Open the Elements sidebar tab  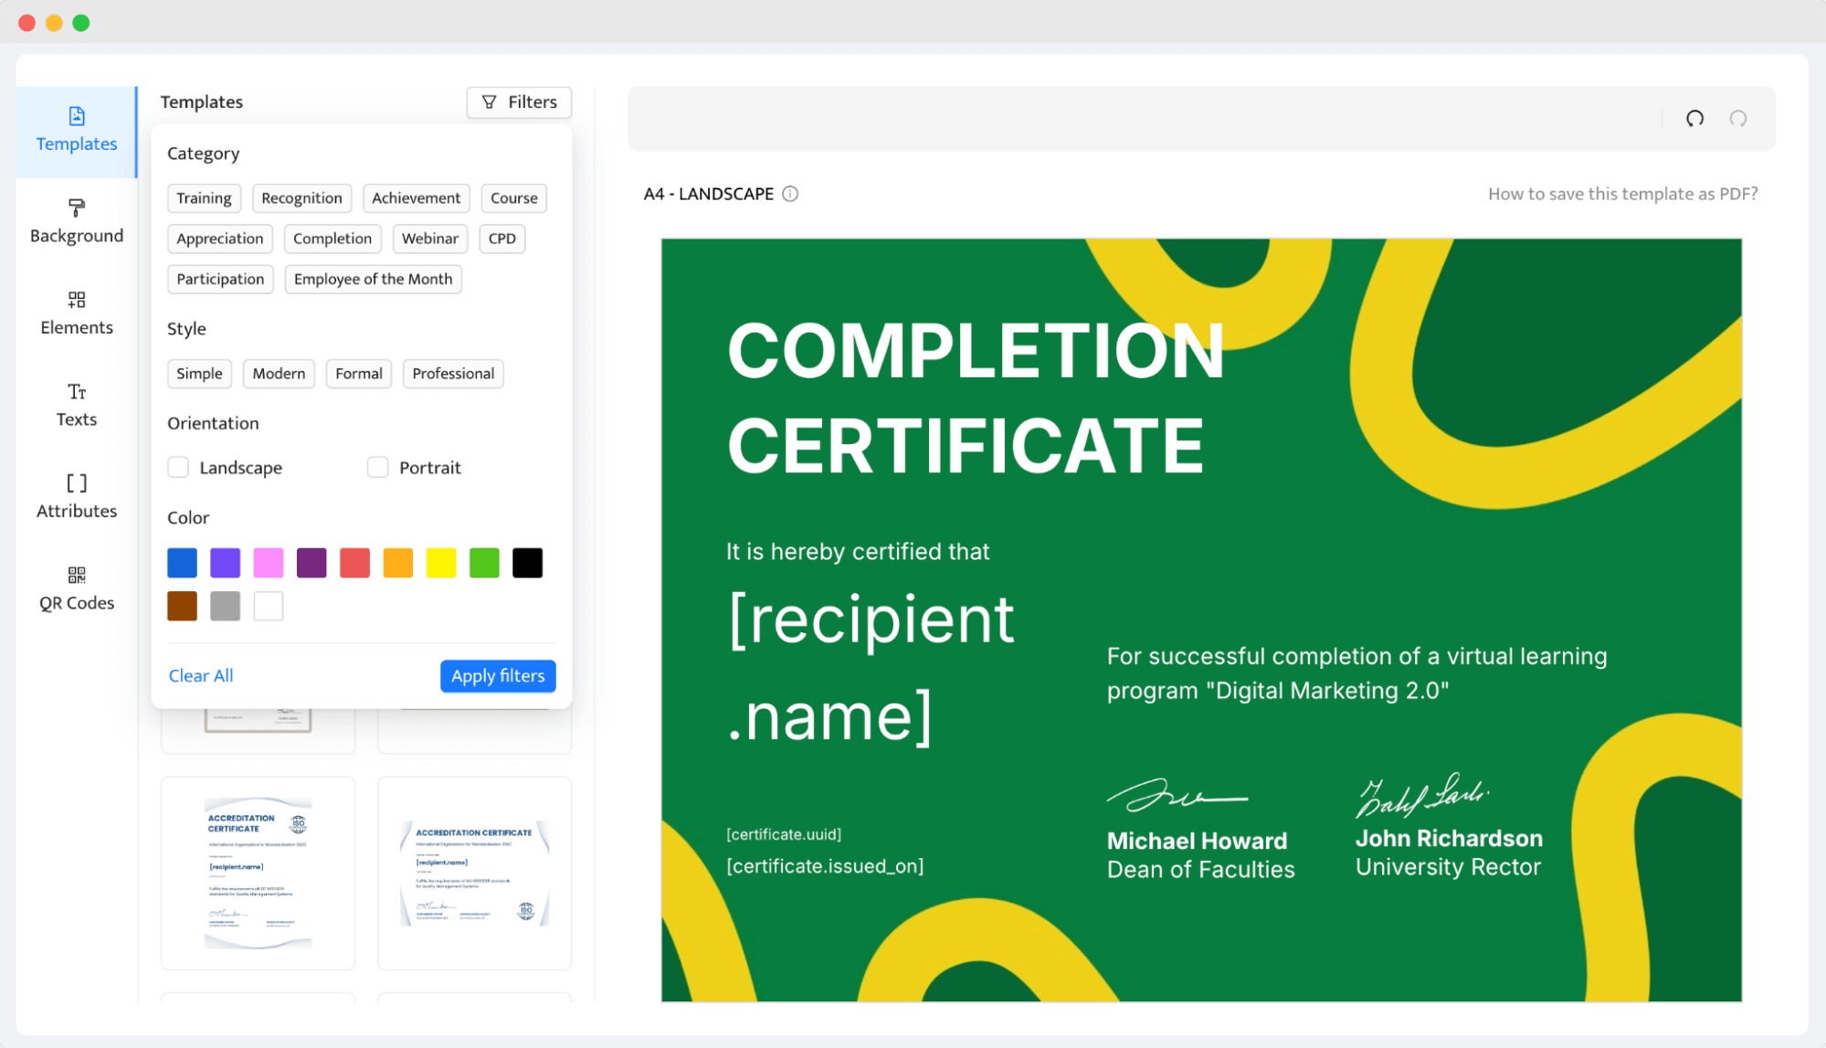[77, 313]
